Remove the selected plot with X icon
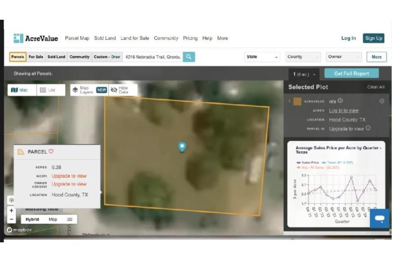 point(382,101)
